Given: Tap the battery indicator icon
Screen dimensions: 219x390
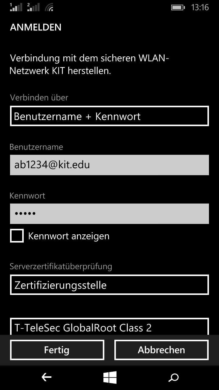Looking at the screenshot, I should 178,7.
